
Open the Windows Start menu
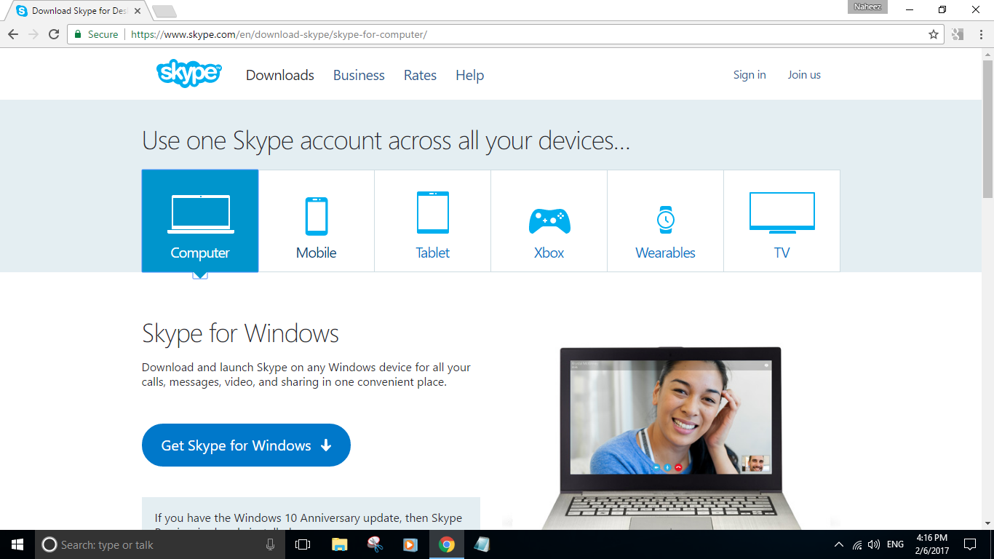pyautogui.click(x=17, y=544)
